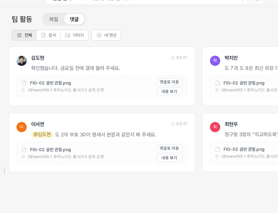Click comment text 도 2의 부호 30이
The image size is (278, 213).
106,135
